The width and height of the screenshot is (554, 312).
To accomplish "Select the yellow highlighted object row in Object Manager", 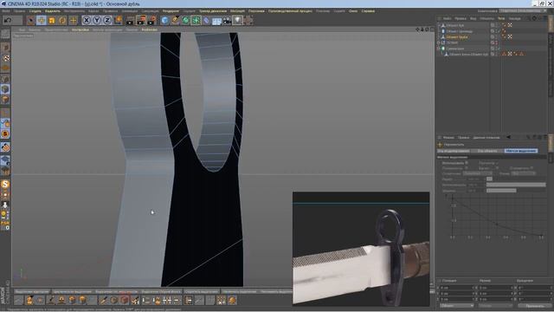I will (457, 36).
